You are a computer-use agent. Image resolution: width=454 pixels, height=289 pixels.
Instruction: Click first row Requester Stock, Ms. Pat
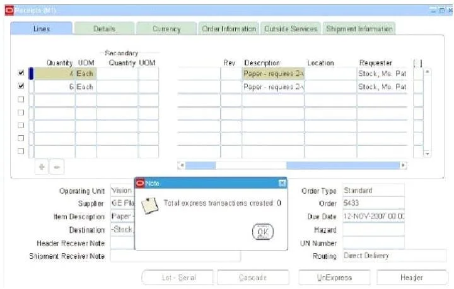coord(382,73)
